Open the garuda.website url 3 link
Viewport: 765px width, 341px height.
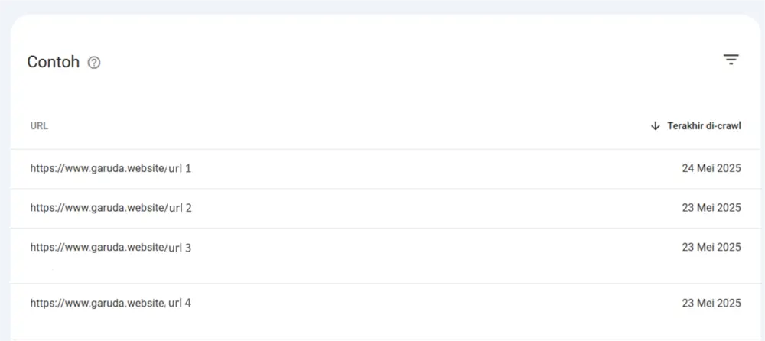(x=111, y=248)
